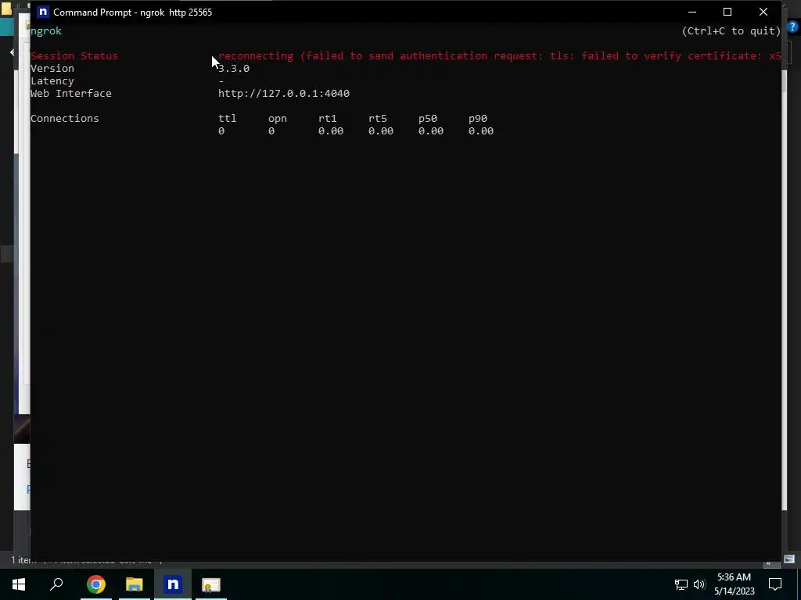Click the taskbar date 5/14/2023
This screenshot has width=801, height=600.
tap(734, 591)
